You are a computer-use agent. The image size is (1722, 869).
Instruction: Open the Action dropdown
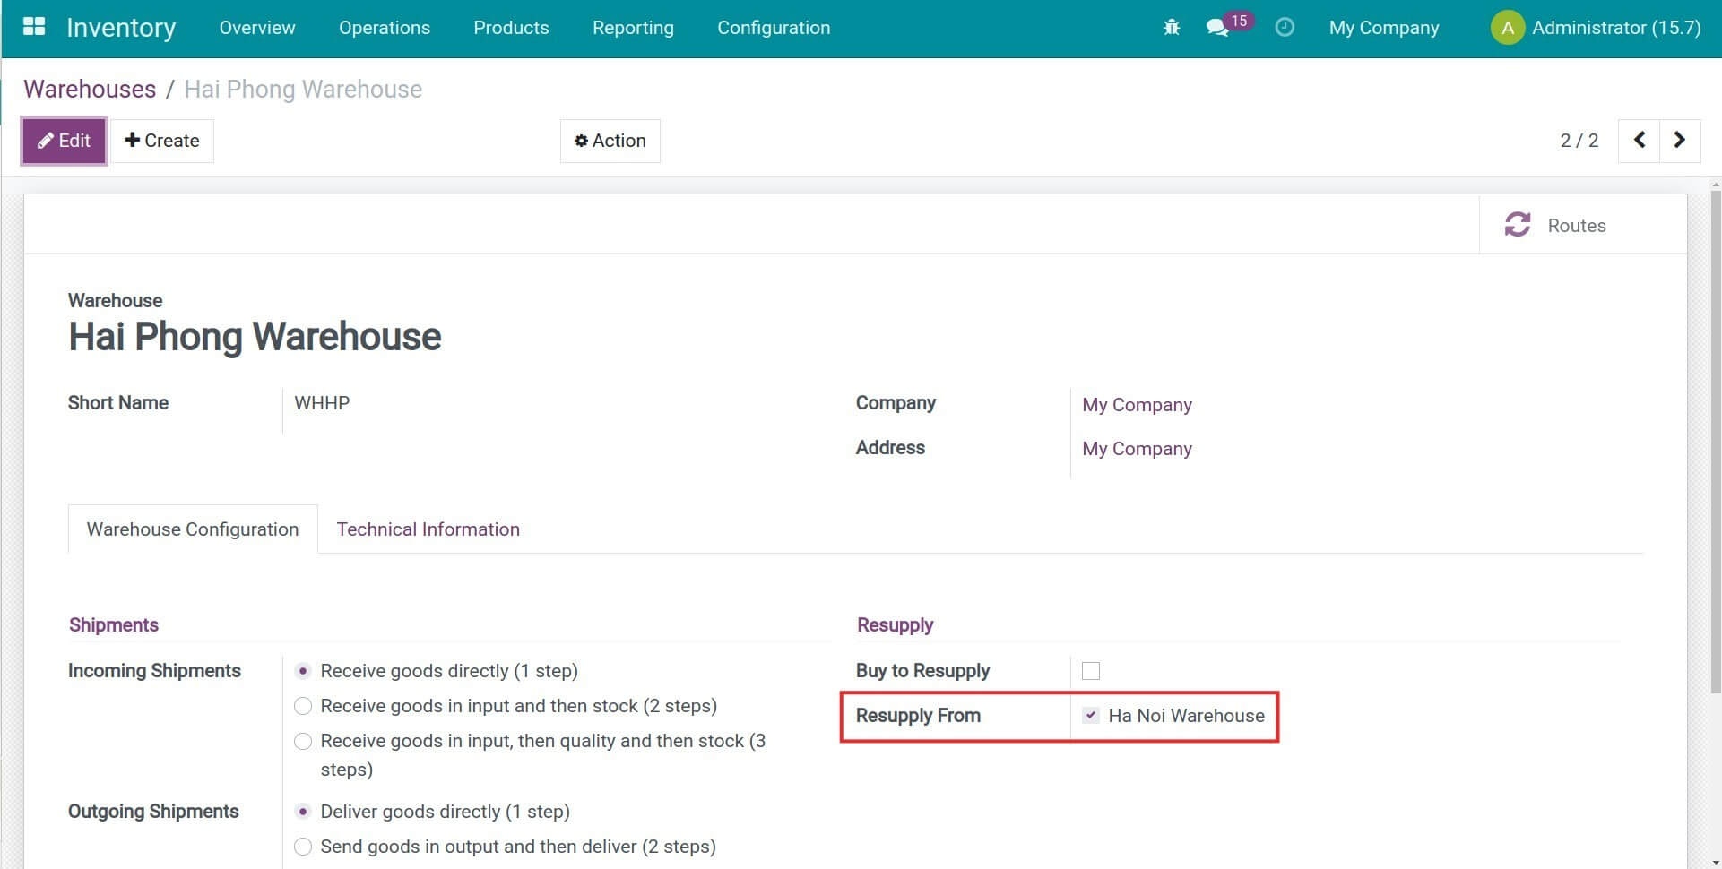(x=610, y=141)
